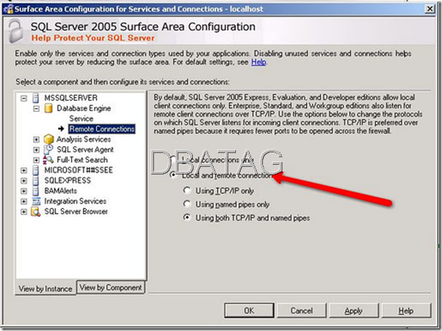Select the Remote Connections tree item
Image resolution: width=442 pixels, height=331 pixels.
pyautogui.click(x=102, y=129)
